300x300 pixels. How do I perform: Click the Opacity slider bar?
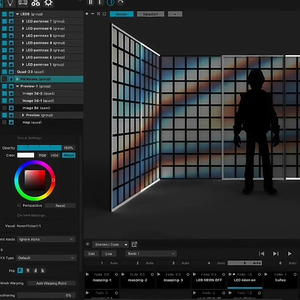(x=39, y=148)
